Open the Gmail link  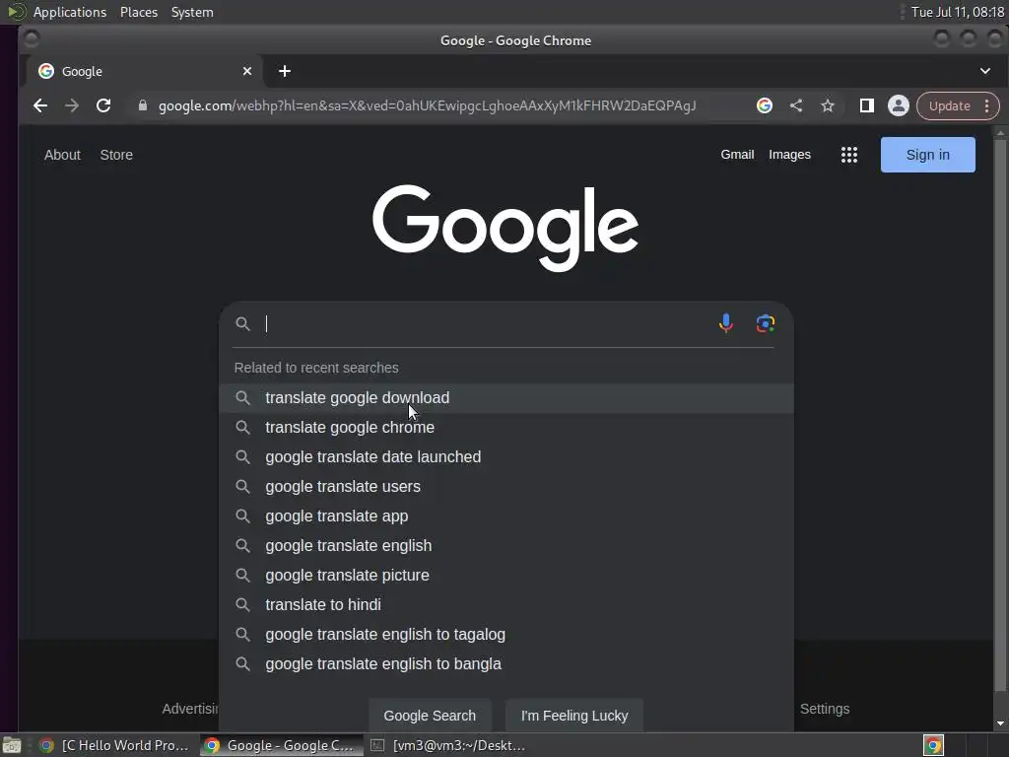click(x=737, y=155)
